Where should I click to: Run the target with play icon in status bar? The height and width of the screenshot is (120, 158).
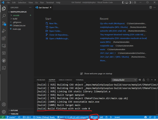(111, 117)
